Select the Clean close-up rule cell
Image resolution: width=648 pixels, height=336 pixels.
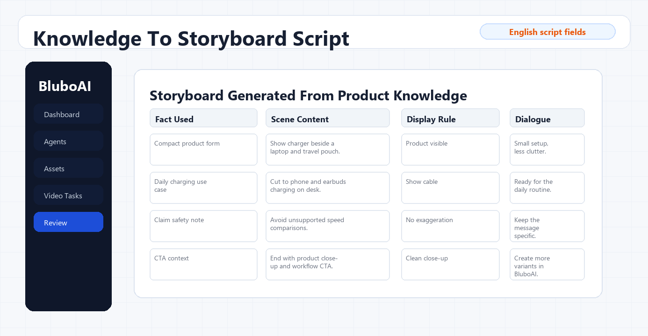coord(450,265)
